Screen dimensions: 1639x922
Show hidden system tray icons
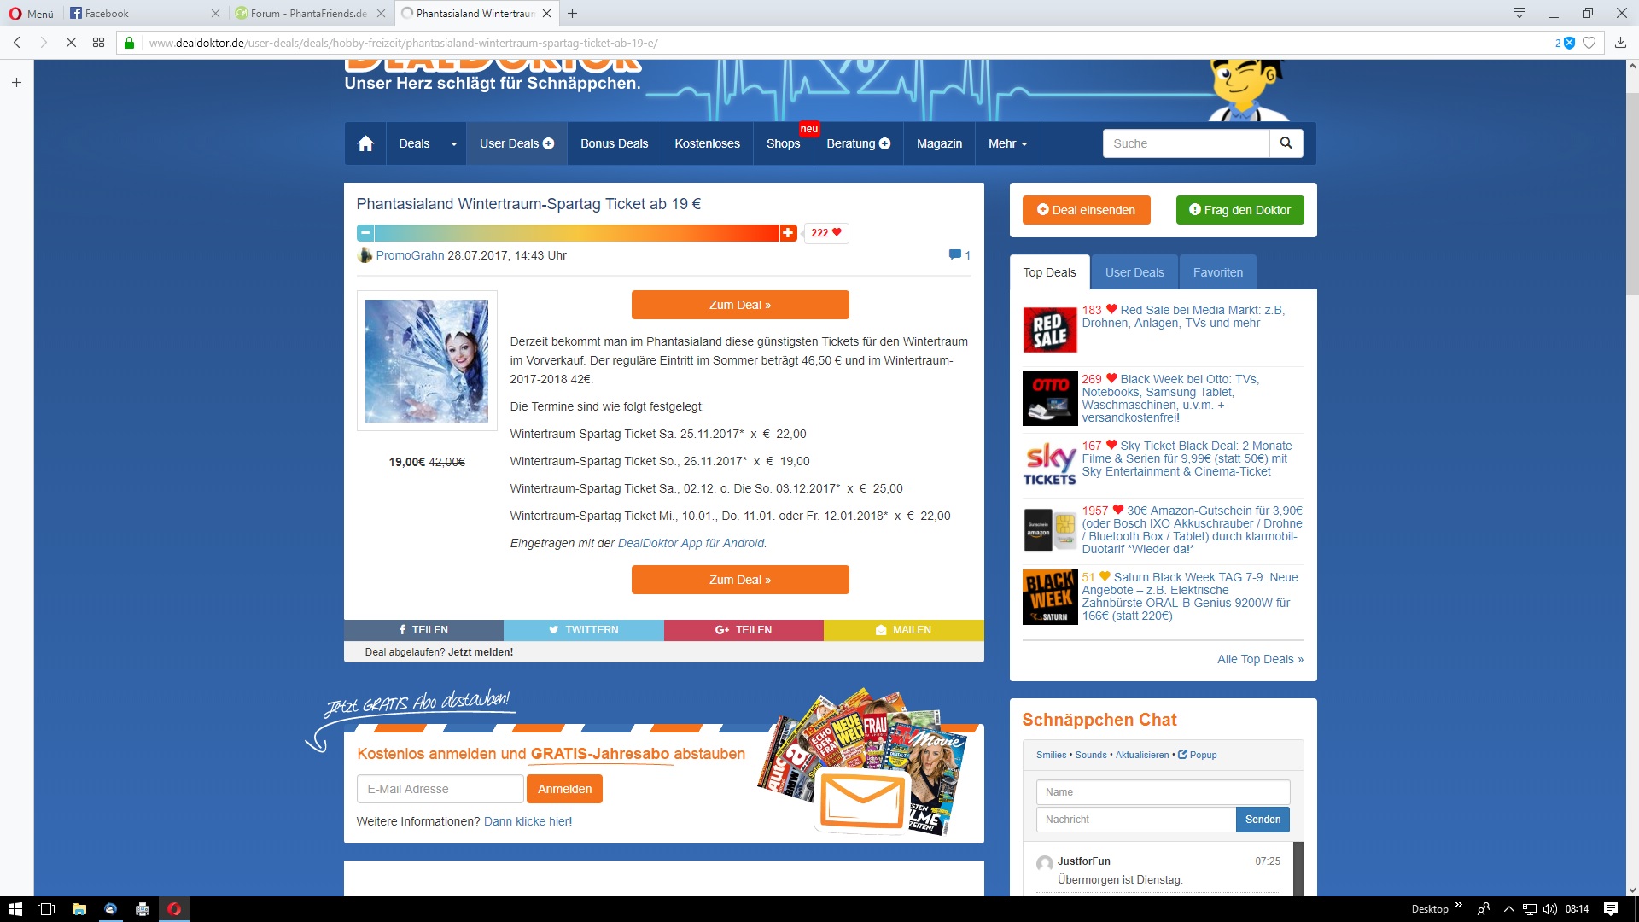1508,909
